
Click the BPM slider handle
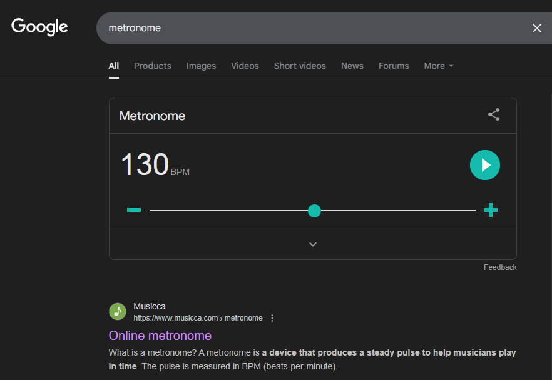point(314,211)
